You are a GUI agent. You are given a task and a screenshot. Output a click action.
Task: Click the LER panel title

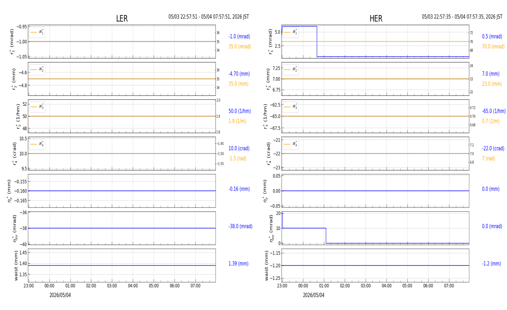tap(122, 19)
